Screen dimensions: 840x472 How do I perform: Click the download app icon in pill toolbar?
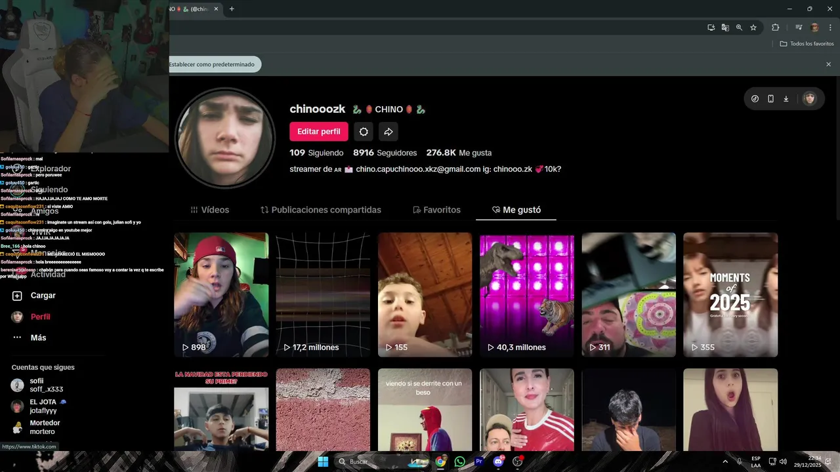786,99
